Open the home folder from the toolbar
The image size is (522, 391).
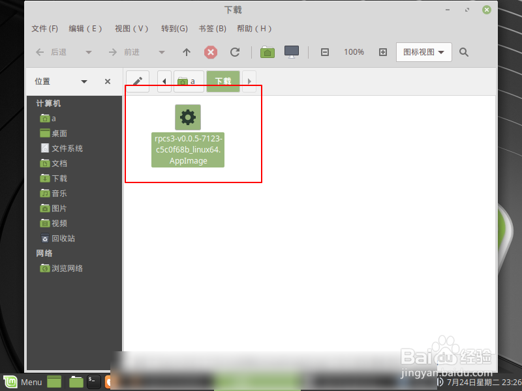point(268,52)
